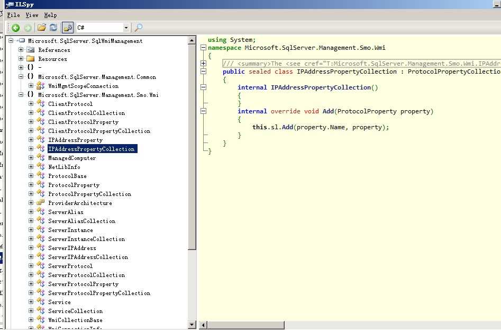Screen dimensions: 501x330
Task: Click the ManagedComputer class icon
Action: 41,158
